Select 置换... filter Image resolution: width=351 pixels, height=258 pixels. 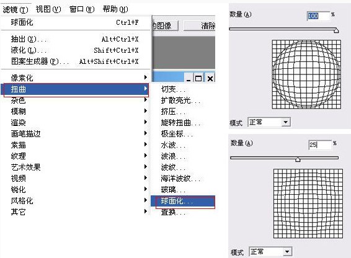183,211
